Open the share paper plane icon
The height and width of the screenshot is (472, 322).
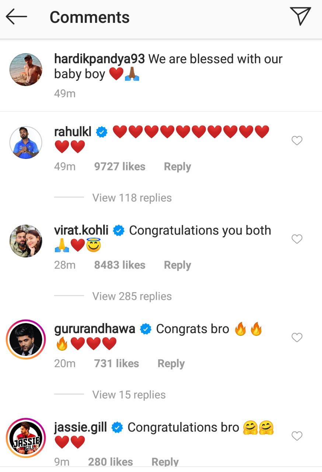click(300, 17)
